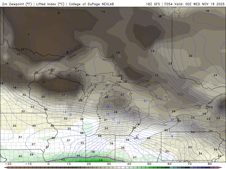Click "College of DuPage NEXLAB" header text
Image resolution: width=226 pixels, height=169 pixels.
[x=91, y=4]
